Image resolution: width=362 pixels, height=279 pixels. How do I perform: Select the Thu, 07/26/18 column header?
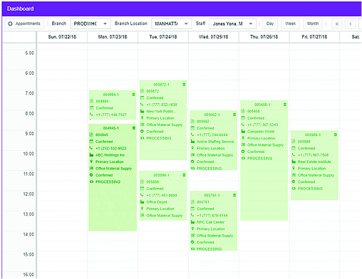click(264, 37)
